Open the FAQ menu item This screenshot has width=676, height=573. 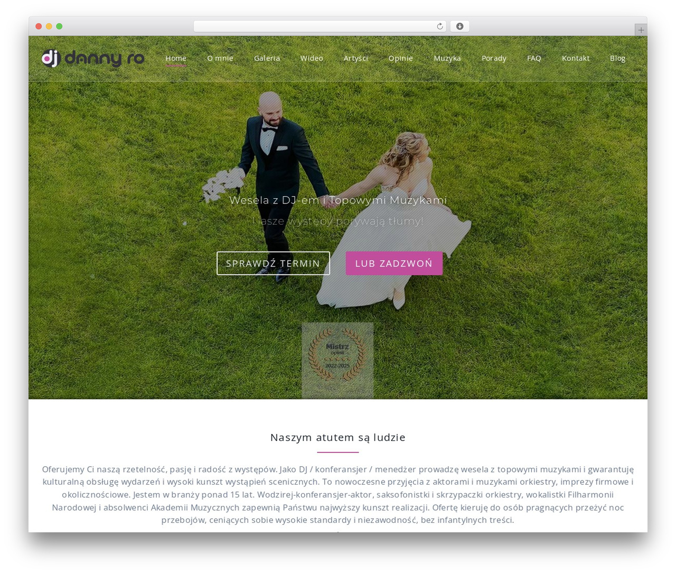click(534, 58)
